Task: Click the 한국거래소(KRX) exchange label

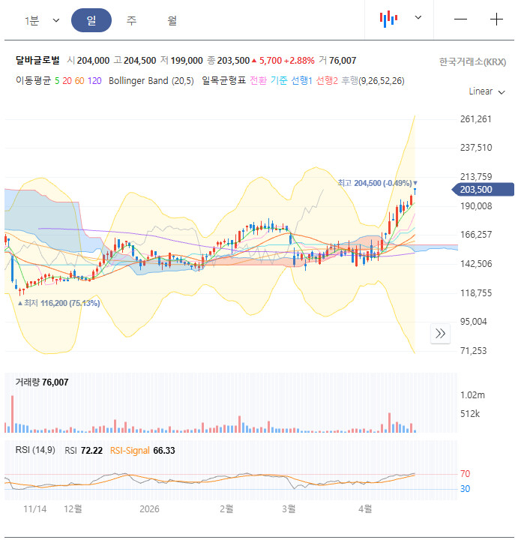Action: pyautogui.click(x=472, y=62)
